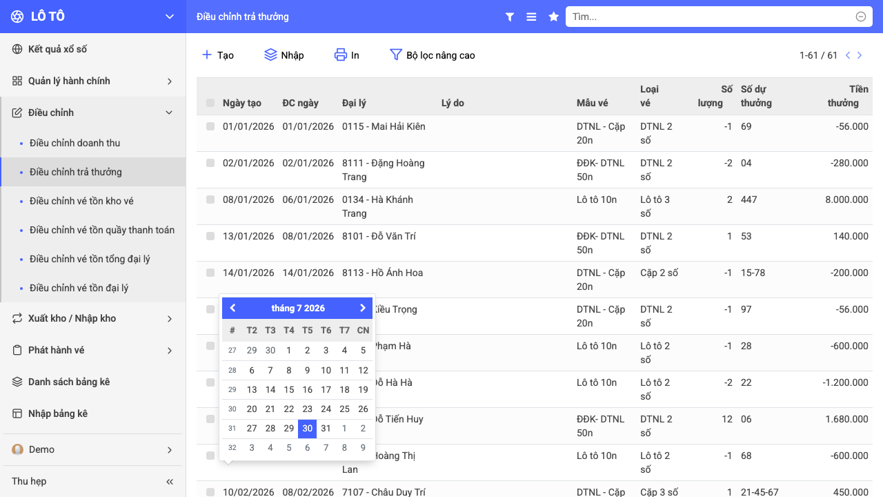
Task: Click the LÔ TÔ app logo icon
Action: point(17,17)
